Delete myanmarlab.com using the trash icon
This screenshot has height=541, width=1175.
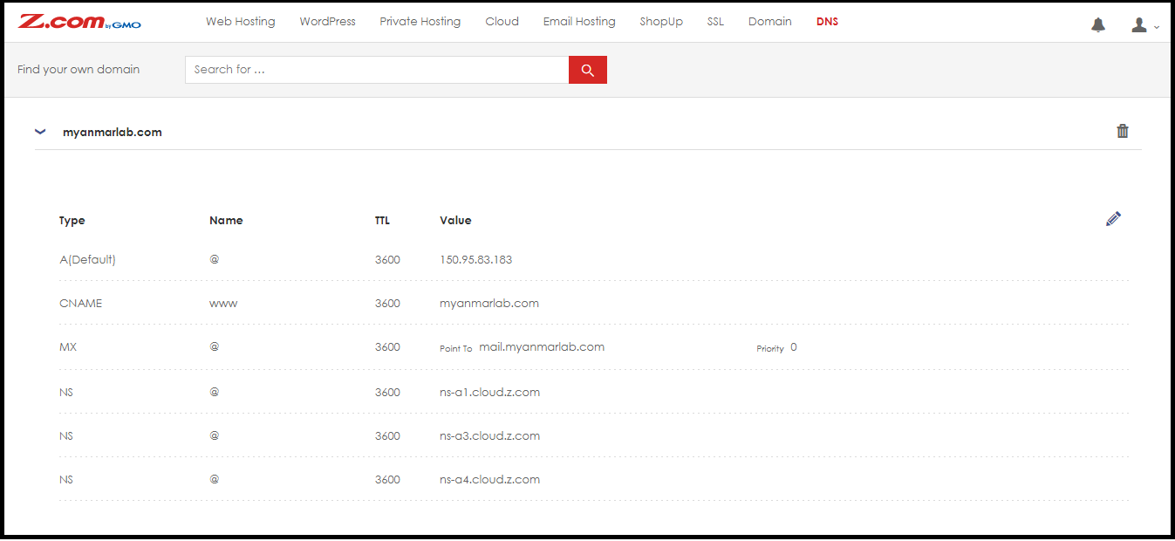1123,131
